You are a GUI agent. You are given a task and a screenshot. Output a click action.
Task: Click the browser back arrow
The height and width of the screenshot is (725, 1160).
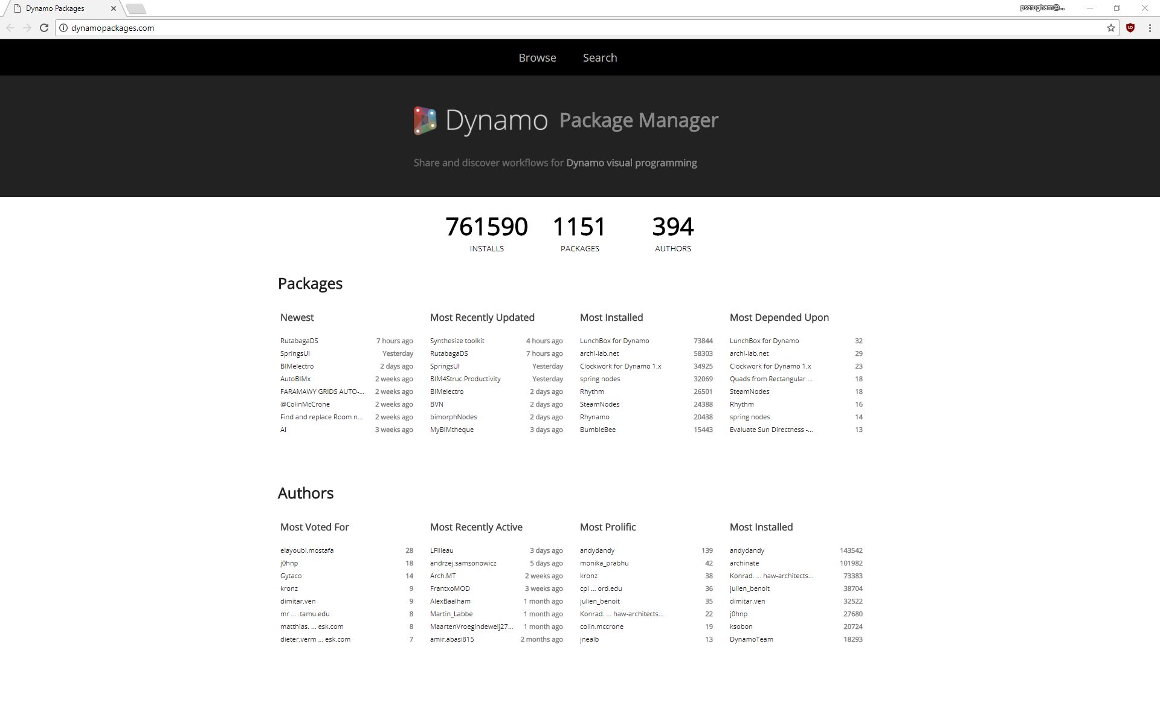pyautogui.click(x=10, y=28)
